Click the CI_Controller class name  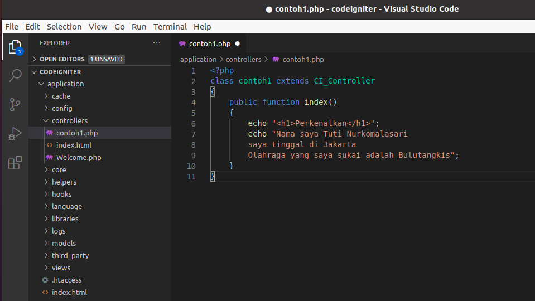coord(344,81)
